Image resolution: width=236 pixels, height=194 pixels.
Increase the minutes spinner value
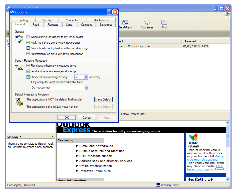coord(86,76)
